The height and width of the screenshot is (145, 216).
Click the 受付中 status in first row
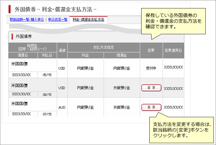pos(151,68)
